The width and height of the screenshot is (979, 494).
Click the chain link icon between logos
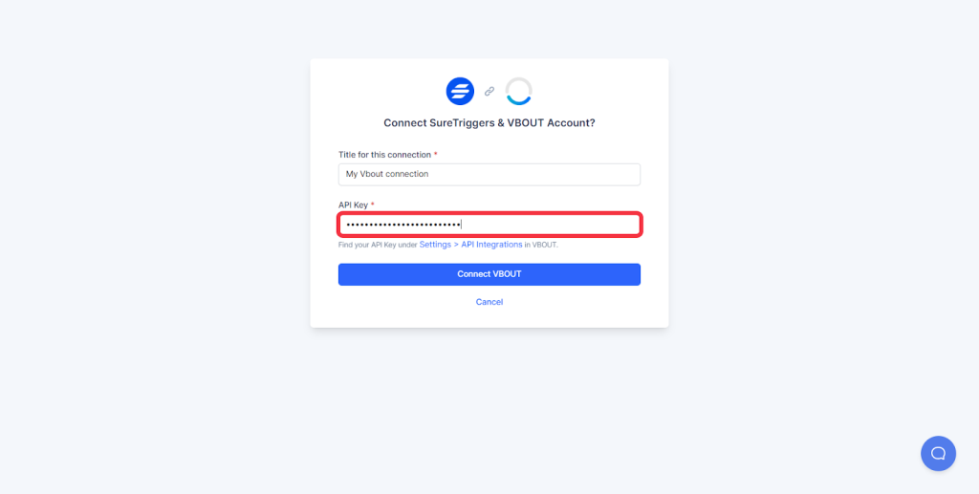coord(489,92)
